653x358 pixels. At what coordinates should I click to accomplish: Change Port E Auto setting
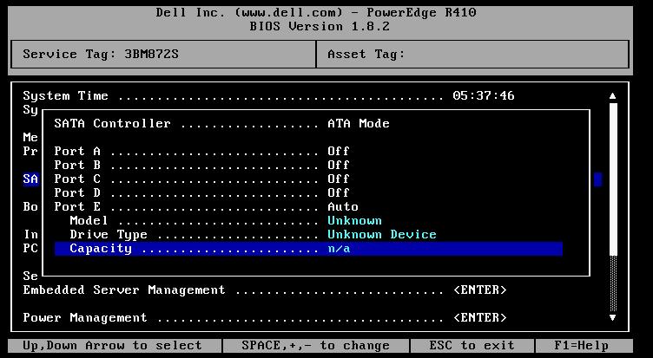[x=343, y=206]
